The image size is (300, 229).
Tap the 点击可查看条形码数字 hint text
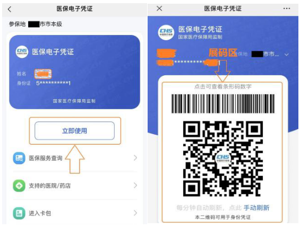[223, 86]
